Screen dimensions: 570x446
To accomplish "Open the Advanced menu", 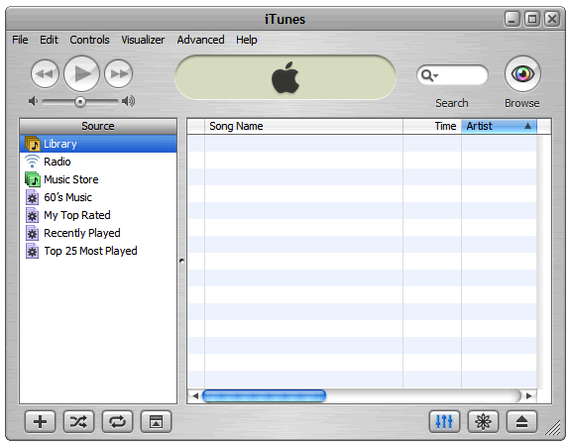I will pyautogui.click(x=200, y=40).
